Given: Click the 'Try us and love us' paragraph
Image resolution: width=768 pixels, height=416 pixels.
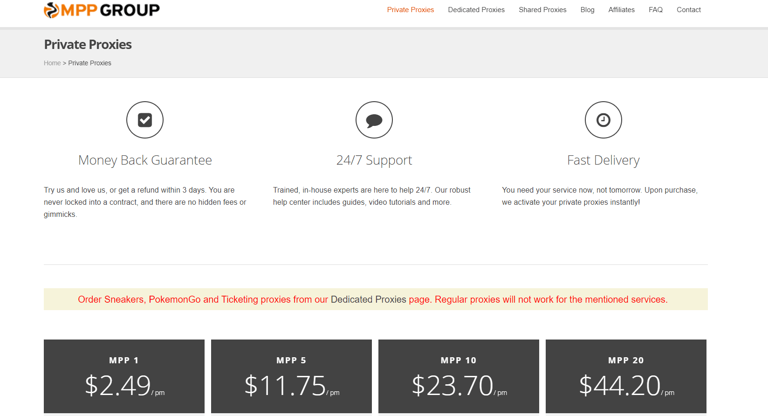Looking at the screenshot, I should 145,202.
